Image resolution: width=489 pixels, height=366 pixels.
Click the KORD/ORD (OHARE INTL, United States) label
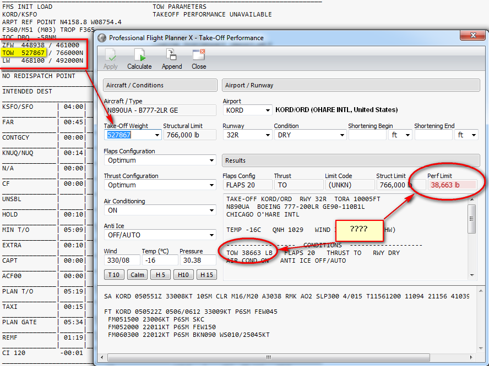(336, 110)
